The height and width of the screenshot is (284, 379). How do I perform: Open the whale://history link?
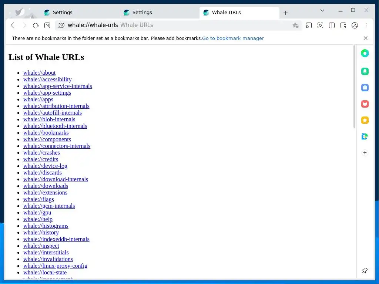click(x=41, y=232)
